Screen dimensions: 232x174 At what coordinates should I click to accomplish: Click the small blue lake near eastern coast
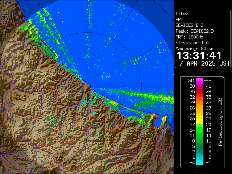click(x=158, y=123)
